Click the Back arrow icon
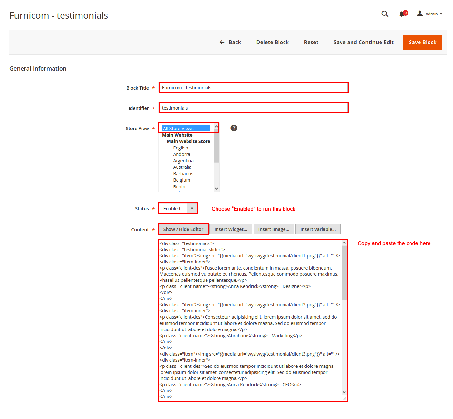Viewport: 453px width, 419px height. (x=222, y=42)
